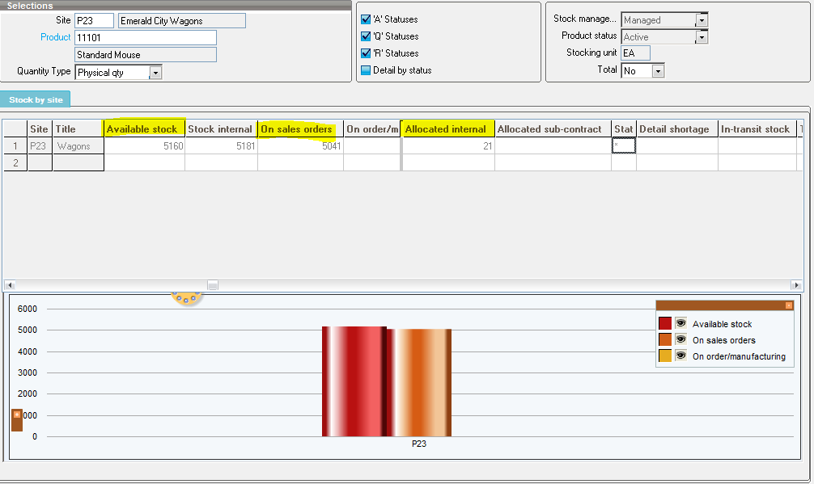Image resolution: width=814 pixels, height=484 pixels.
Task: Close the chart legend panel
Action: (x=788, y=305)
